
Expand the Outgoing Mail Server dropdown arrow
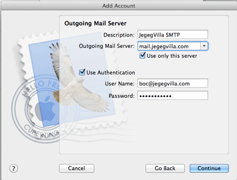204,46
